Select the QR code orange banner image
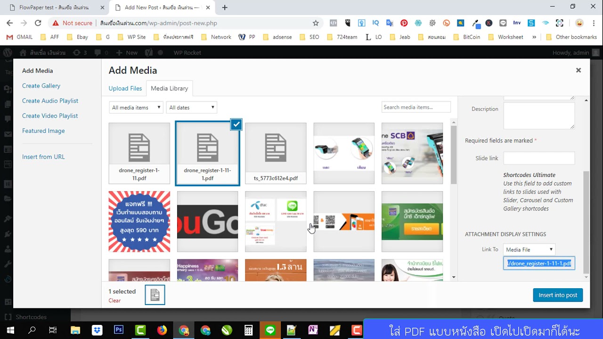The width and height of the screenshot is (603, 339). [344, 221]
